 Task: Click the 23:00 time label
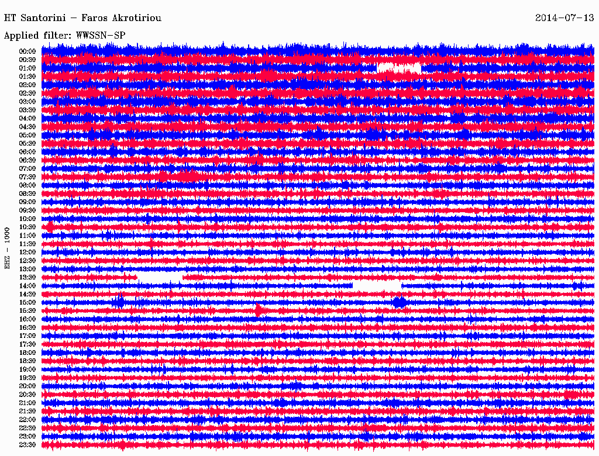coord(27,437)
